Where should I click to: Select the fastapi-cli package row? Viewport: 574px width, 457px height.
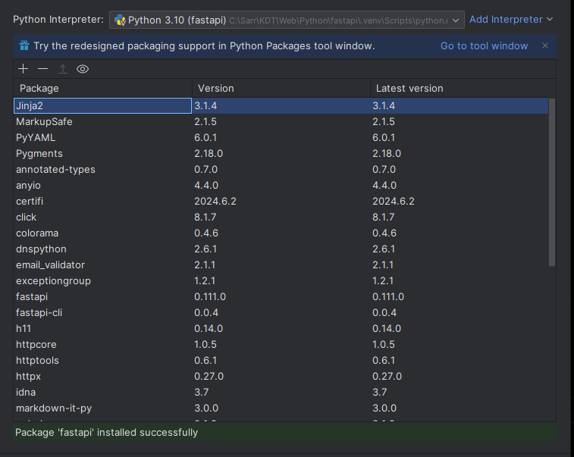coord(281,312)
